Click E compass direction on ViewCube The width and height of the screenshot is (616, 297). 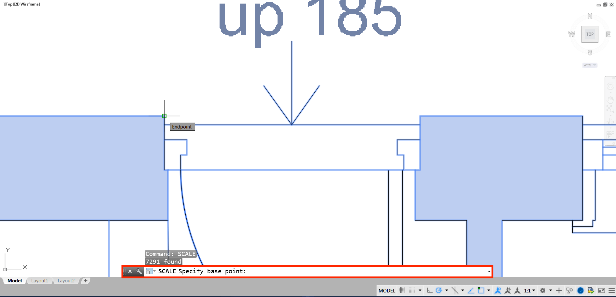pyautogui.click(x=608, y=34)
